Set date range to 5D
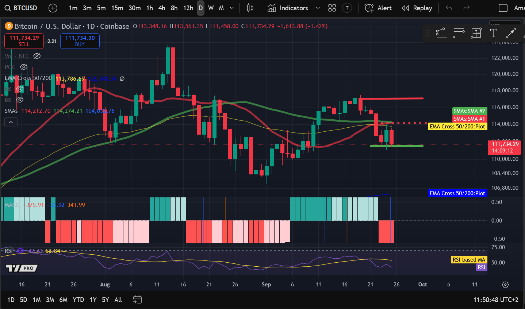Image resolution: width=525 pixels, height=309 pixels. click(23, 300)
